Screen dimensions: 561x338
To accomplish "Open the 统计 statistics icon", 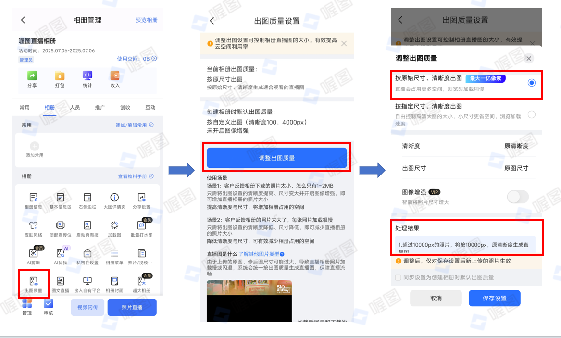I will tap(87, 75).
